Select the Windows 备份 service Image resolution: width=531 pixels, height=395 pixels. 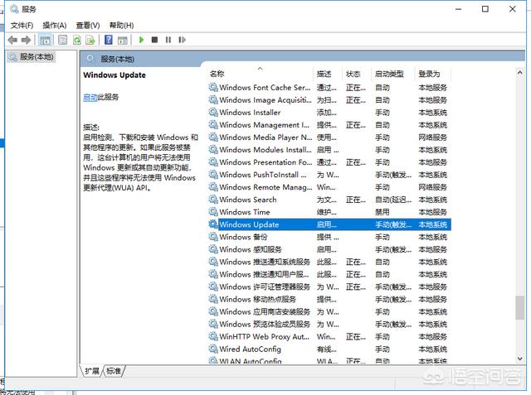329,237
